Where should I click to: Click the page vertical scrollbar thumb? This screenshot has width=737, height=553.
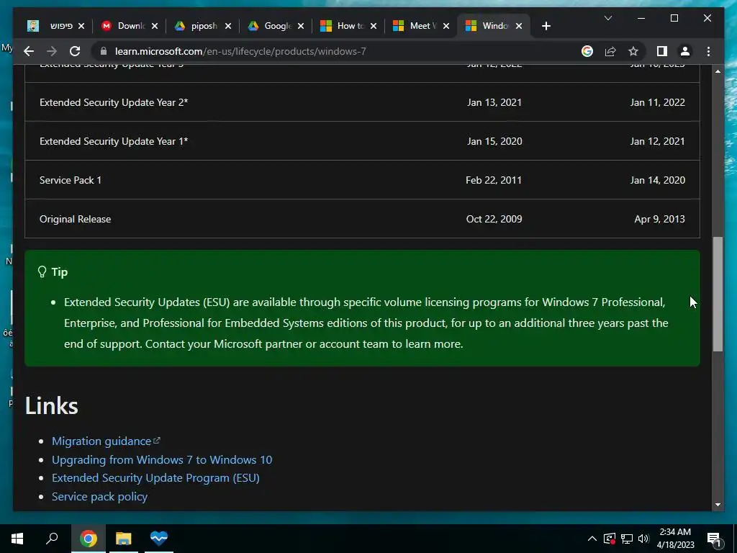[718, 294]
